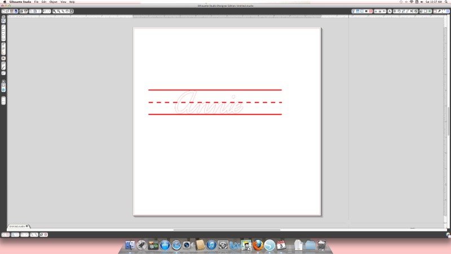Screen dimensions: 451x254
Task: Click the horizontal scrollbar below the canvas
Action: [225, 230]
